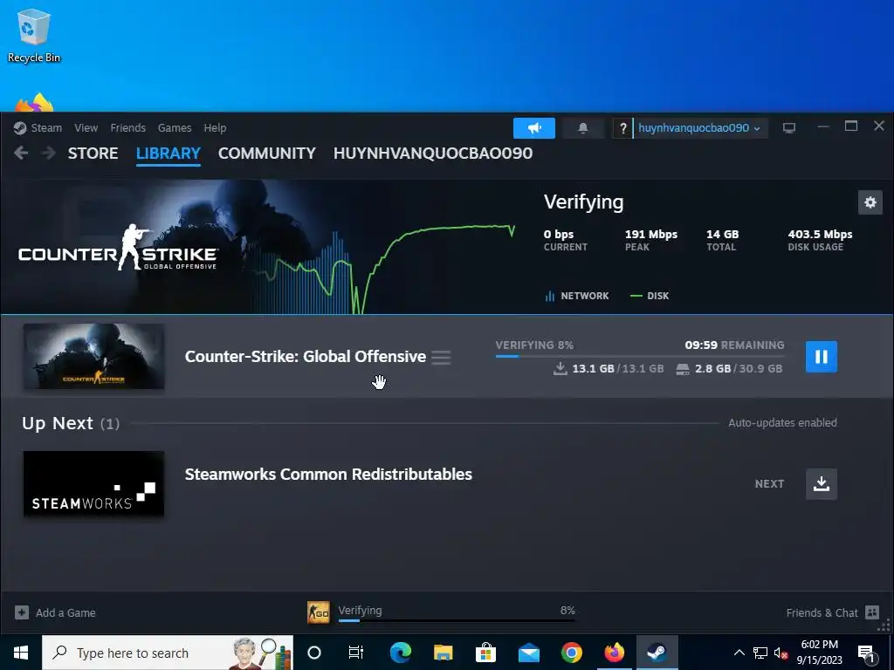Click the bottom Verifying 8% progress bar
The image size is (894, 670).
(457, 620)
